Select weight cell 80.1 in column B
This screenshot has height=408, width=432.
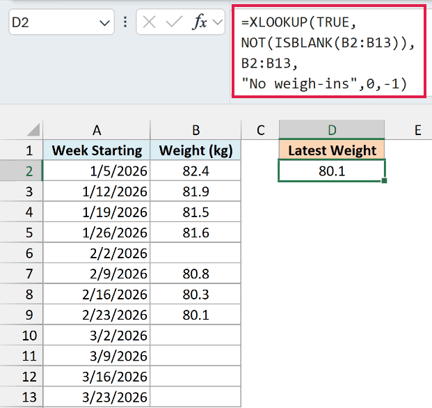[195, 315]
